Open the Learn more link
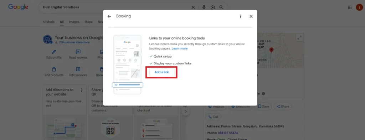Viewport: 365px width, 140px height. tap(180, 48)
